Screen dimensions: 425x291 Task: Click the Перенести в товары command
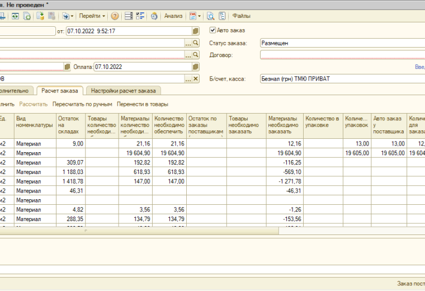[x=142, y=104]
